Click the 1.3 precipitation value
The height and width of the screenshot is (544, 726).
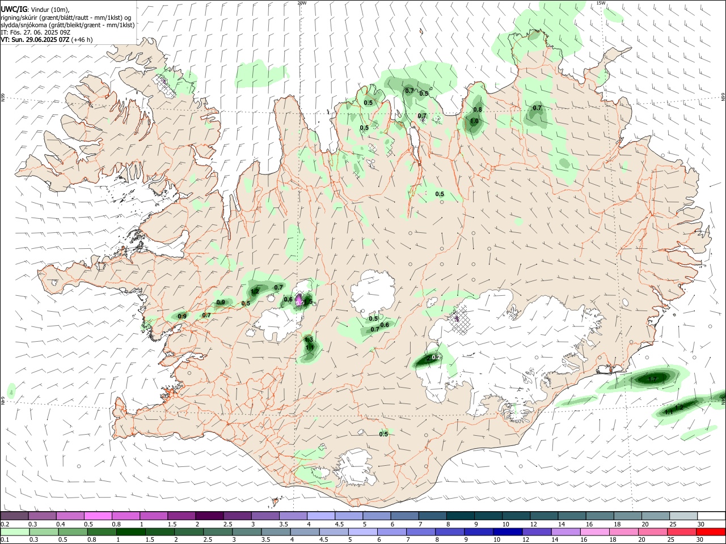pyautogui.click(x=309, y=339)
